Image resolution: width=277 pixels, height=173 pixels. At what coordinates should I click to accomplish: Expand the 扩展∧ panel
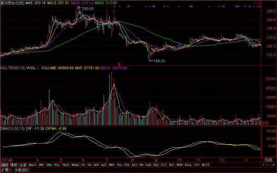tap(6, 170)
